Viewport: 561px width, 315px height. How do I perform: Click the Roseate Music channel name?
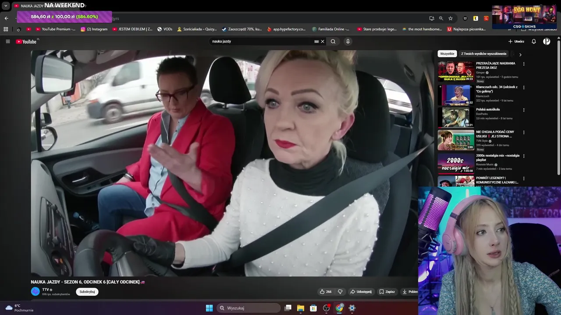[485, 165]
